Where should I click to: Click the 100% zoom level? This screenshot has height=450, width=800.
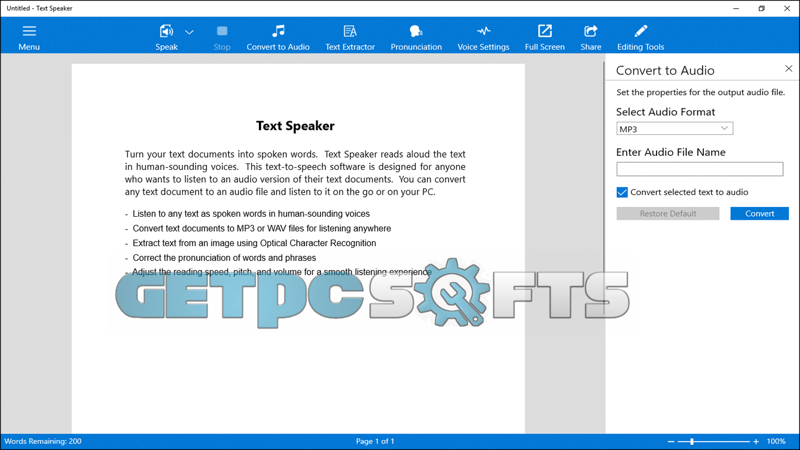[777, 441]
